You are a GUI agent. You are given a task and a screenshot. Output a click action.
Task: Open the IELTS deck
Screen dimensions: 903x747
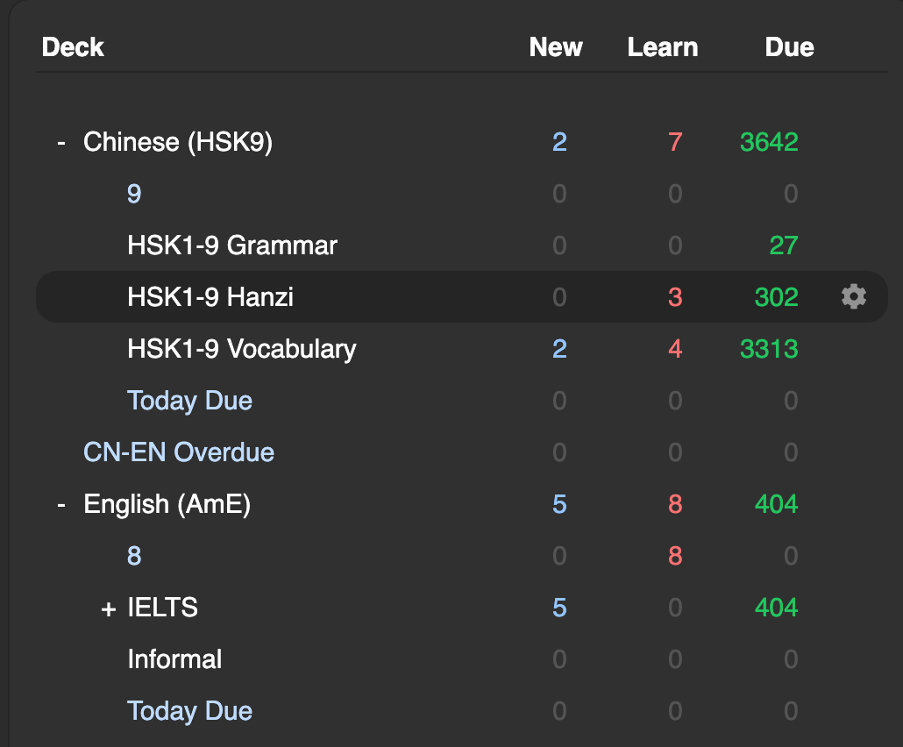(162, 608)
